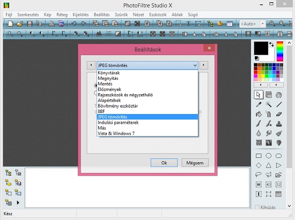
Task: Open the <Auto> zoom dropdown
Action: [263, 24]
